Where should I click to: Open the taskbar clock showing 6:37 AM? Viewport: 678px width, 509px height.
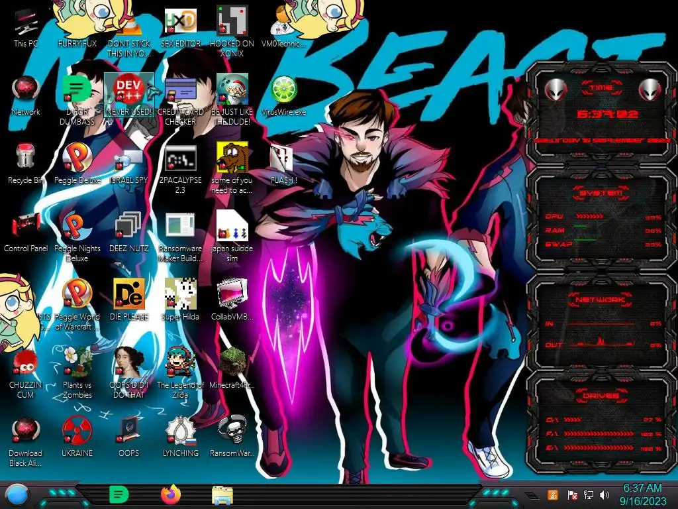tap(642, 494)
